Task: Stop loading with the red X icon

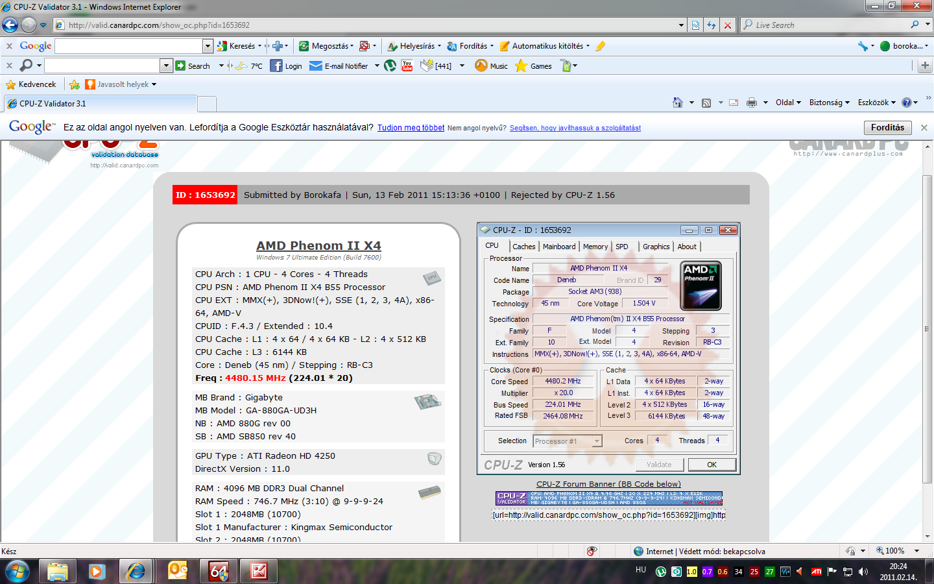Action: 728,25
